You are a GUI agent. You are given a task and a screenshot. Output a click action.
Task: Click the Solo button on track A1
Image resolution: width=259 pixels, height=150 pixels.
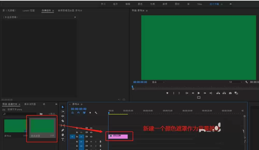pos(96,142)
